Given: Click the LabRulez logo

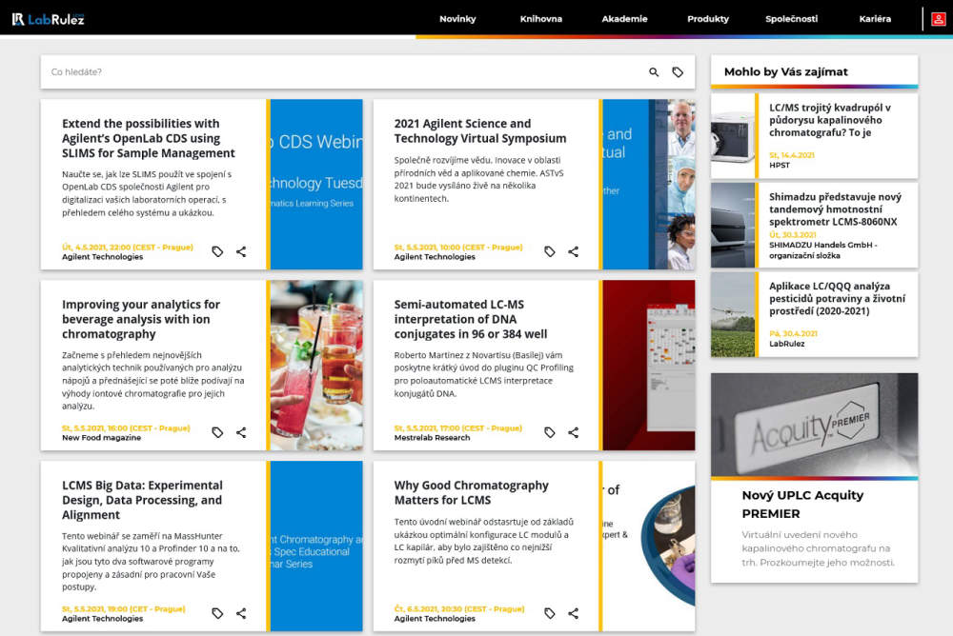Looking at the screenshot, I should point(48,19).
